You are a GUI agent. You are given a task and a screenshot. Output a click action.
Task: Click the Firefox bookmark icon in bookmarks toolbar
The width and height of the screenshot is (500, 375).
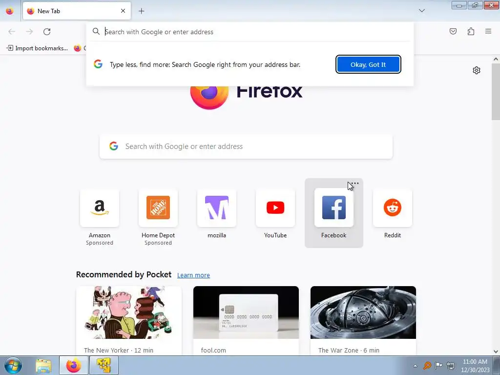coord(77,48)
